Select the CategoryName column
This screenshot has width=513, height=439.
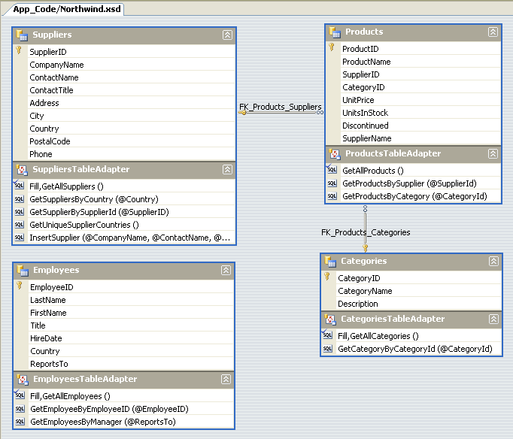(419, 291)
